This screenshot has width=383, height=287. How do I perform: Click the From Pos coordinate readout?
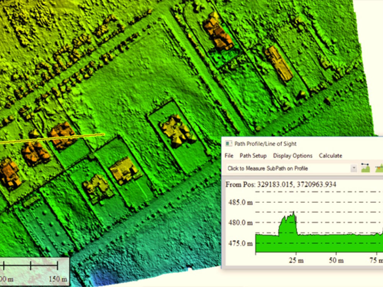tap(282, 184)
